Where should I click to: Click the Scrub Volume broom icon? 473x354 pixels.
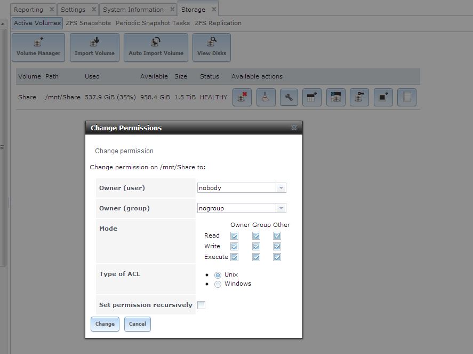point(266,98)
